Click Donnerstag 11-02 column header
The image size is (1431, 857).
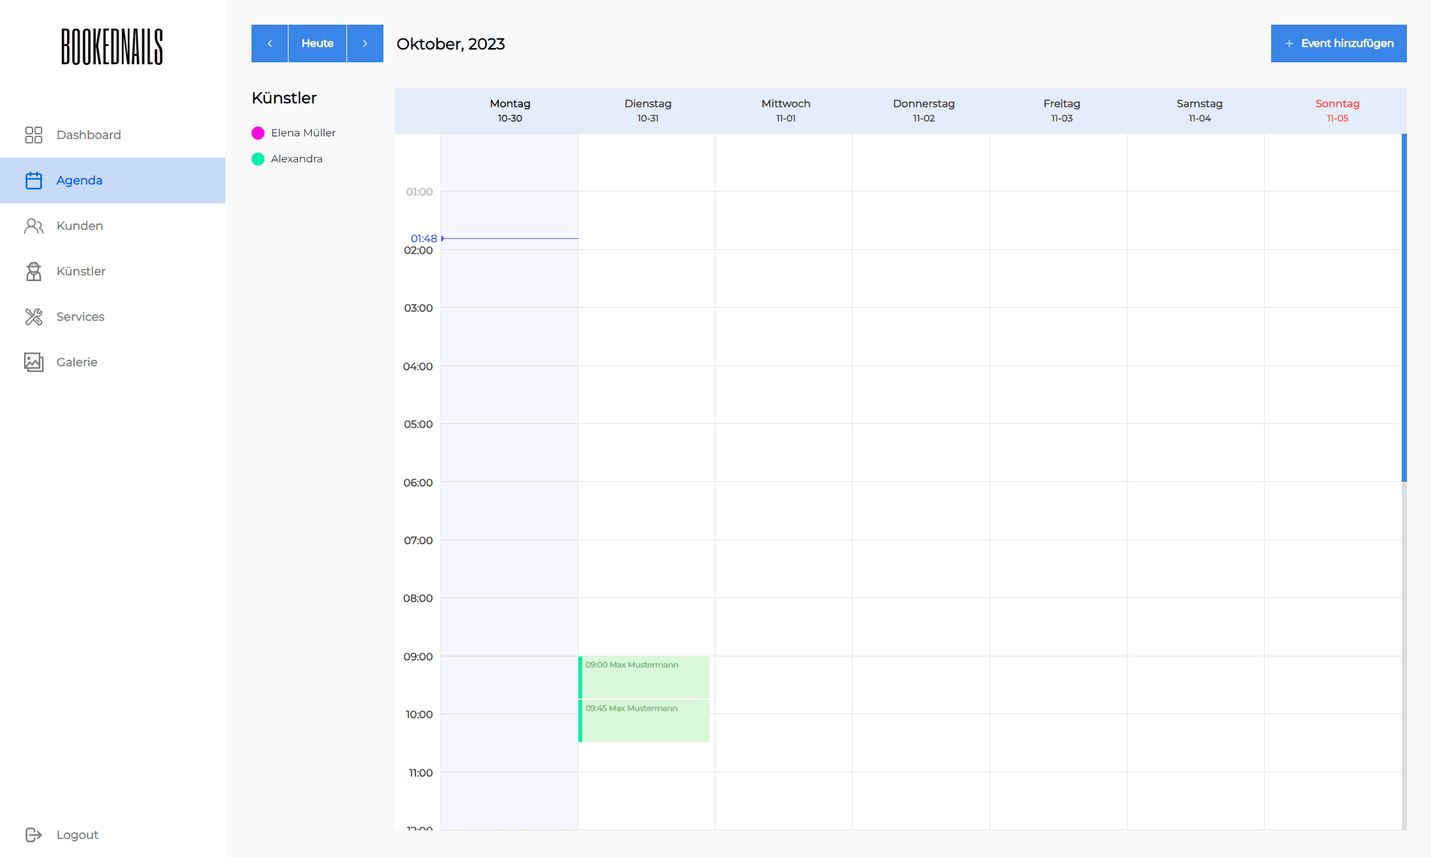tap(923, 110)
